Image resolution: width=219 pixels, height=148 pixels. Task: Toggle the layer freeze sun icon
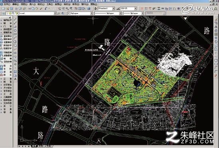[10, 13]
